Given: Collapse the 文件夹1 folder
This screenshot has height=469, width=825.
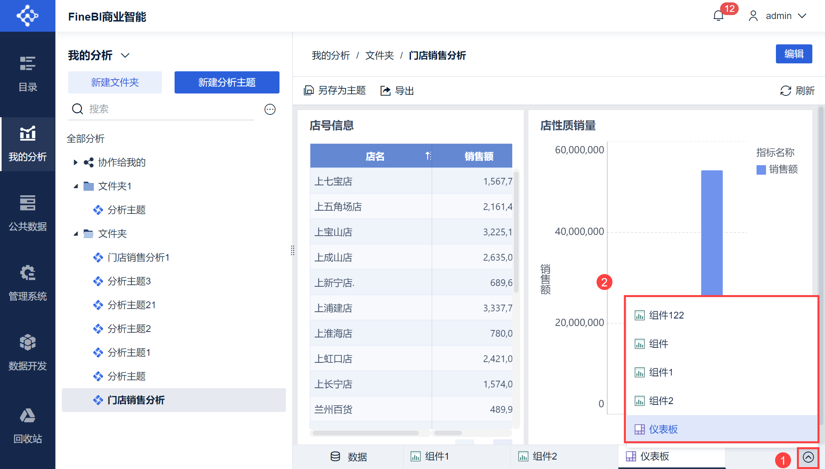Looking at the screenshot, I should [75, 186].
